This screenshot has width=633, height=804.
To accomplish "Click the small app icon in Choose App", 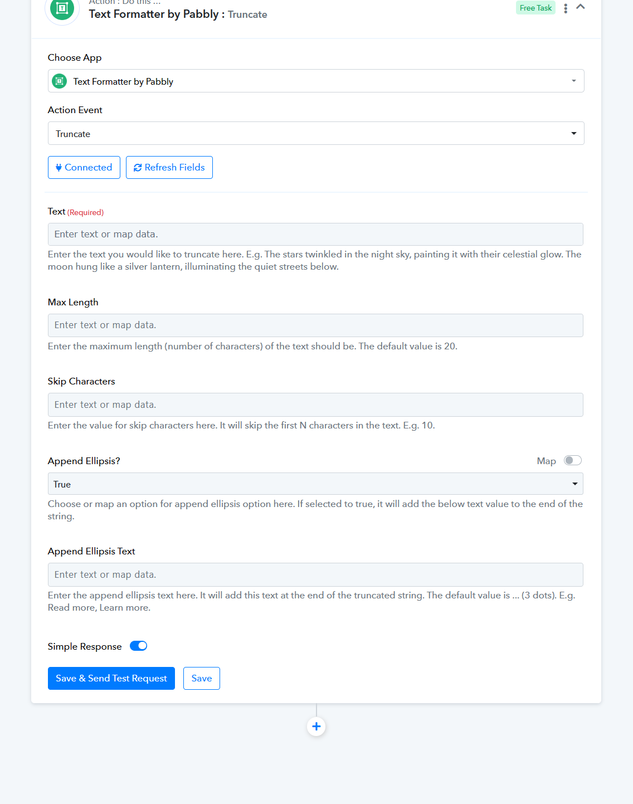I will point(59,81).
